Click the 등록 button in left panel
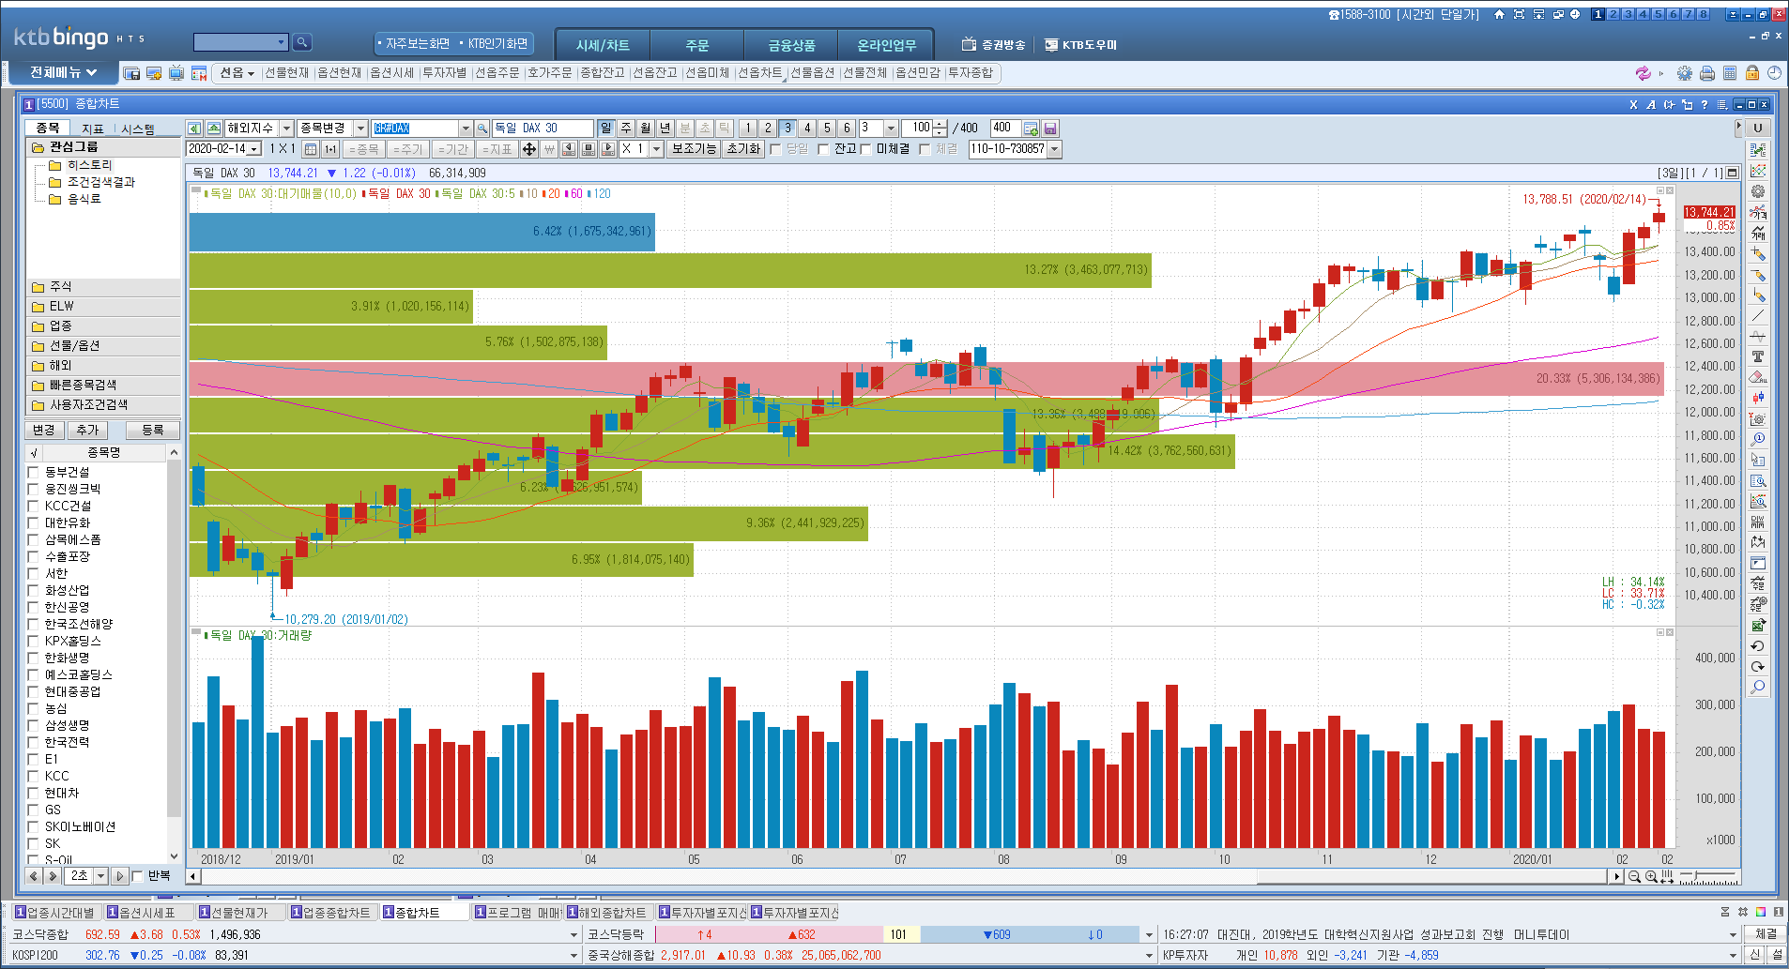The height and width of the screenshot is (969, 1789). (153, 431)
